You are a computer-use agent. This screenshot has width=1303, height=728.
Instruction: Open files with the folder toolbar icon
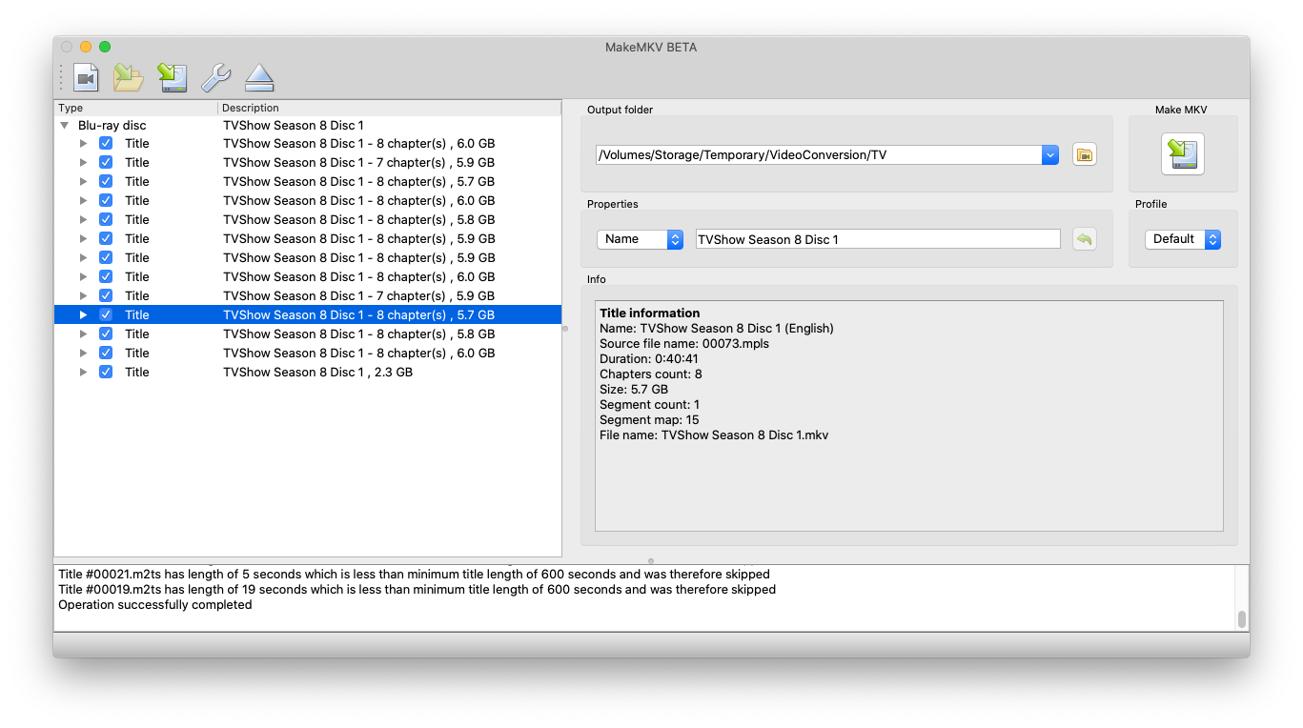pyautogui.click(x=129, y=78)
